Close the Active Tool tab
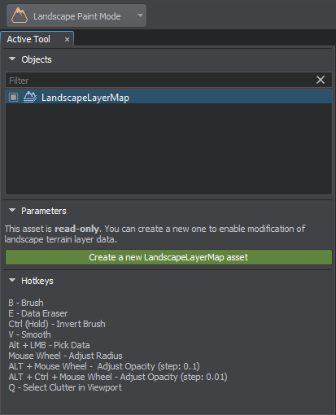This screenshot has height=415, width=336. [67, 40]
